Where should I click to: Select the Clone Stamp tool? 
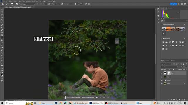pos(2,40)
